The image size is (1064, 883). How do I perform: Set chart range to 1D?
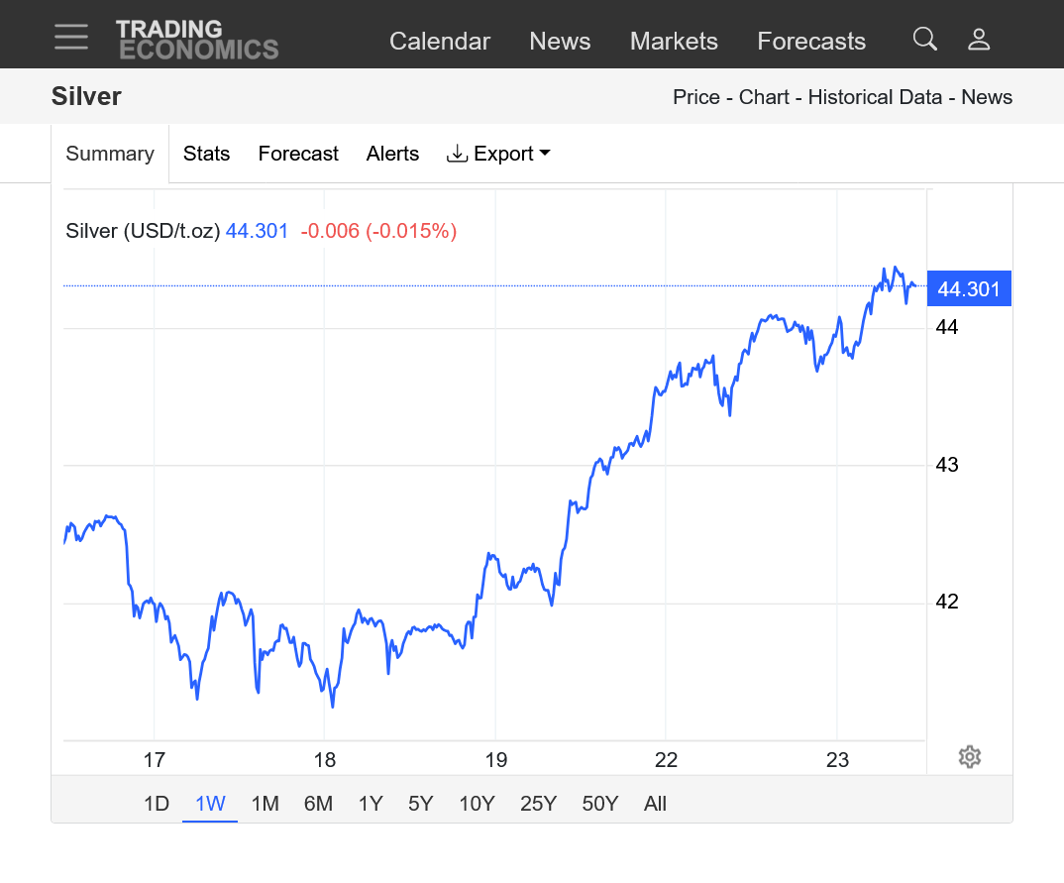pyautogui.click(x=157, y=804)
